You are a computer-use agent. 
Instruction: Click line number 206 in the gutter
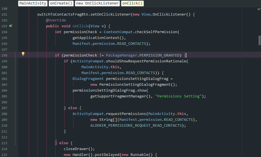4,102
